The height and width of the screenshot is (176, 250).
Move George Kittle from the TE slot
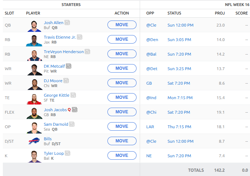click(122, 97)
